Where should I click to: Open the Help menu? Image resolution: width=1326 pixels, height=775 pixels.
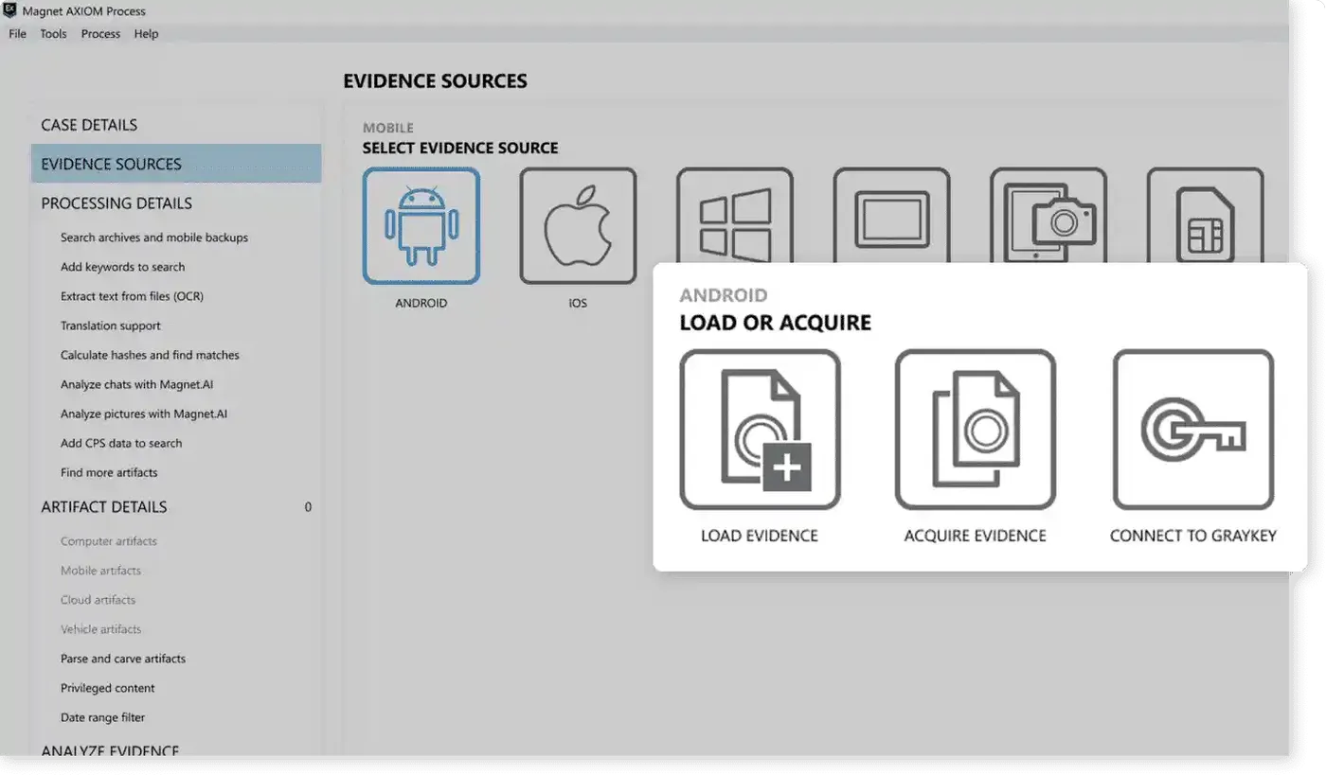[146, 34]
